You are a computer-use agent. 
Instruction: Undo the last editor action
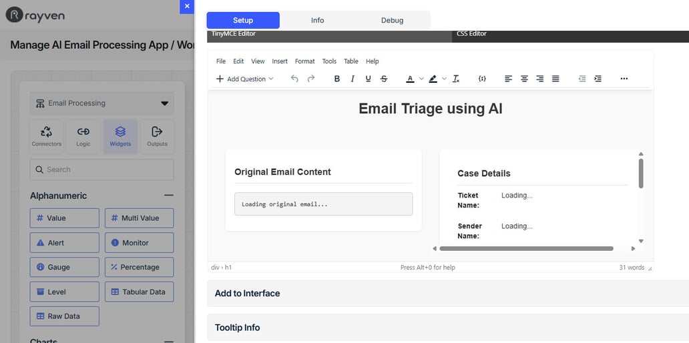tap(294, 79)
